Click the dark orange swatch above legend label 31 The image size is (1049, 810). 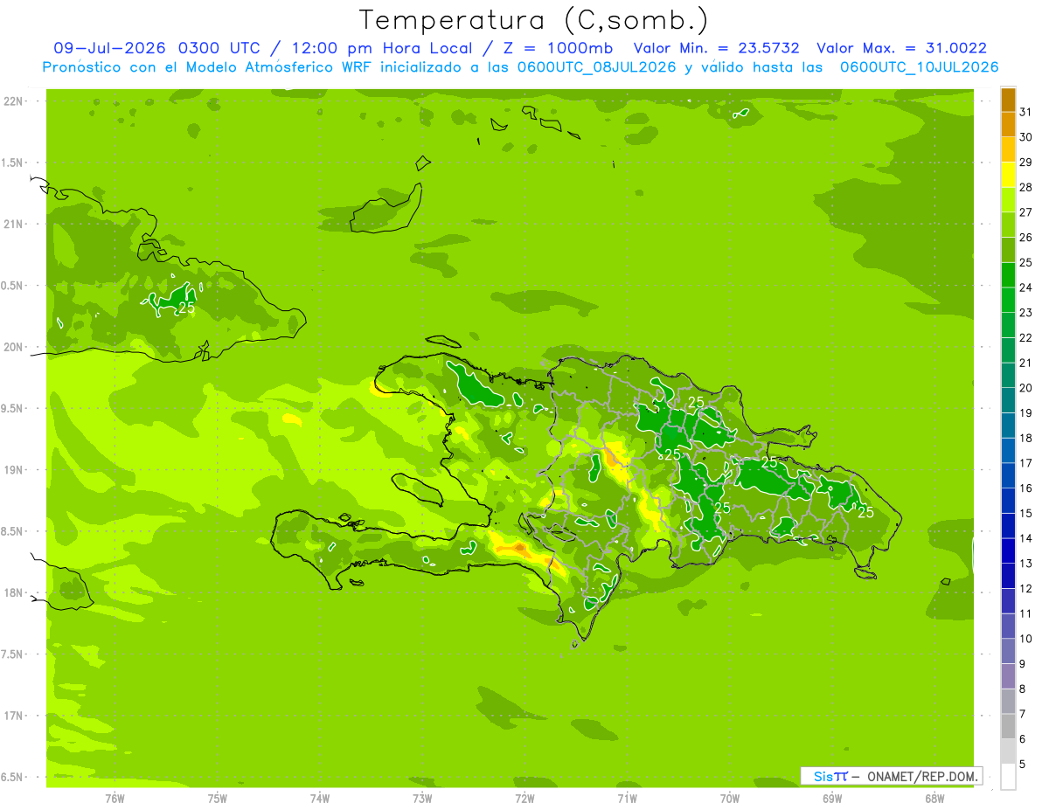tap(1008, 100)
